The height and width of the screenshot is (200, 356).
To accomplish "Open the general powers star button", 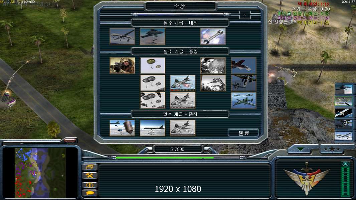I will 332,149.
